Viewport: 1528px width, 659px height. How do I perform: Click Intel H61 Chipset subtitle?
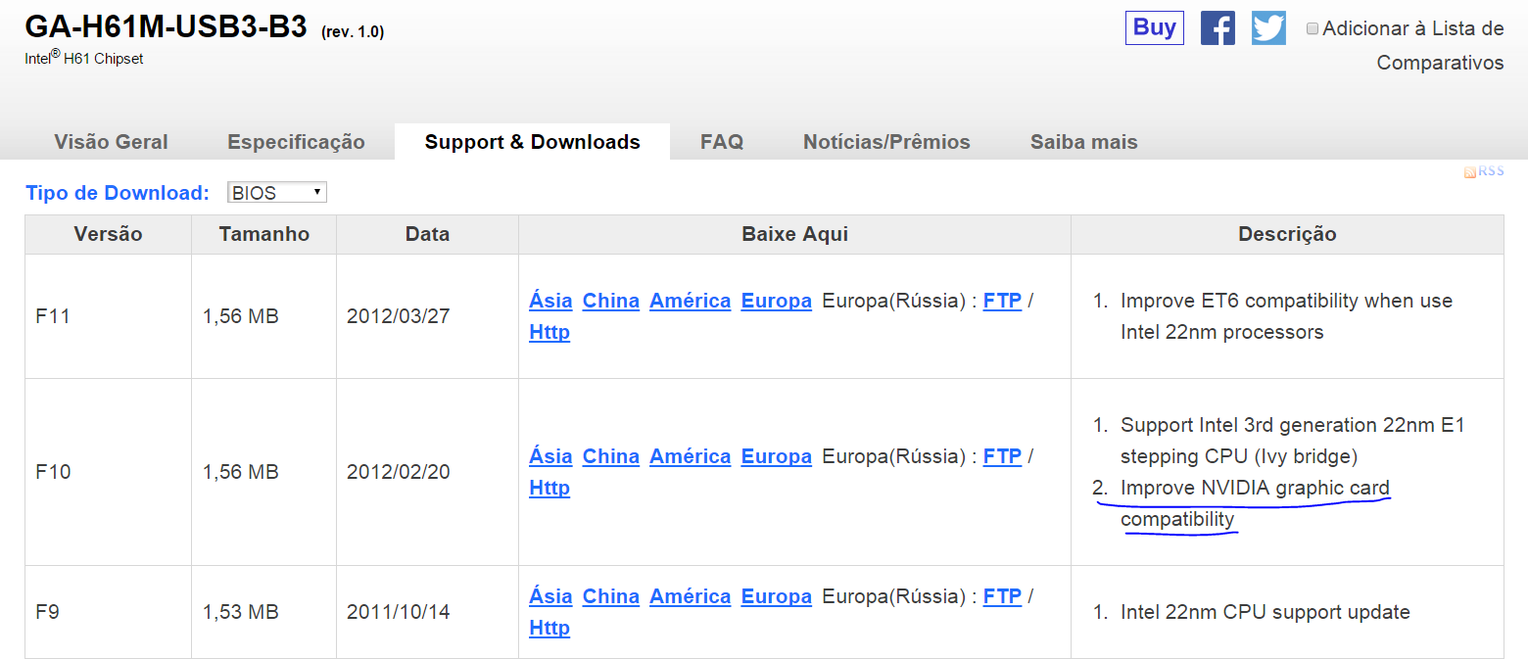pyautogui.click(x=84, y=58)
